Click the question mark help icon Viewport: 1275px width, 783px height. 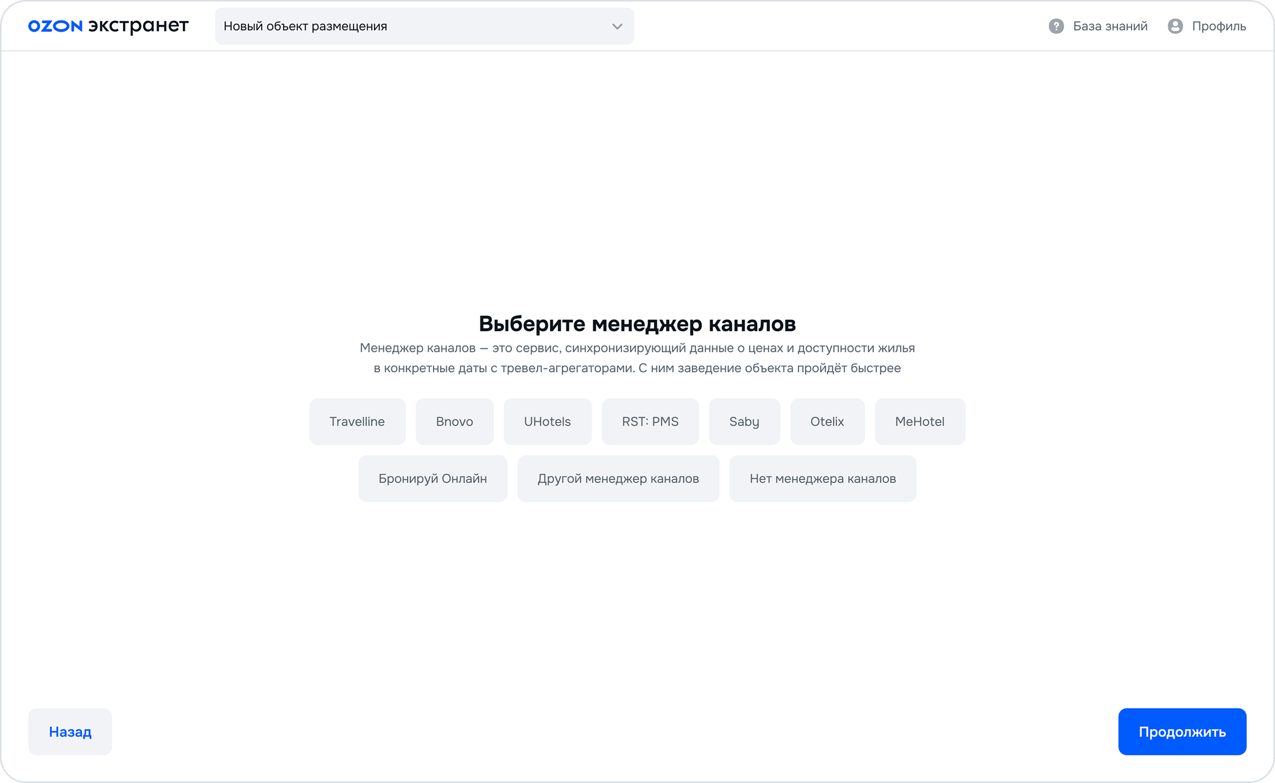click(1056, 26)
